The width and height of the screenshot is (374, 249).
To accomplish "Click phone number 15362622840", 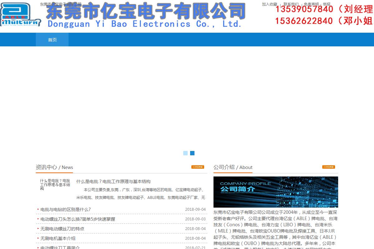I will (x=304, y=21).
